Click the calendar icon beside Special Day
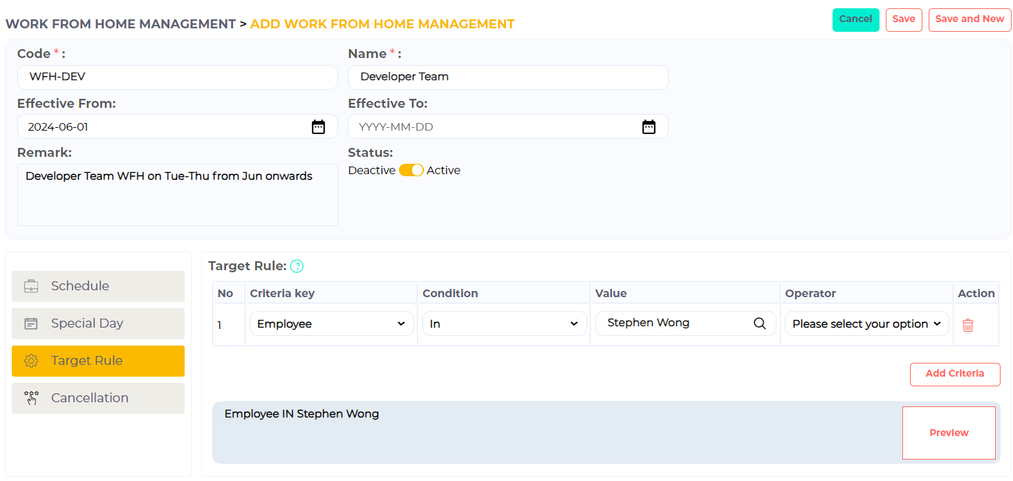The image size is (1013, 481). tap(31, 323)
